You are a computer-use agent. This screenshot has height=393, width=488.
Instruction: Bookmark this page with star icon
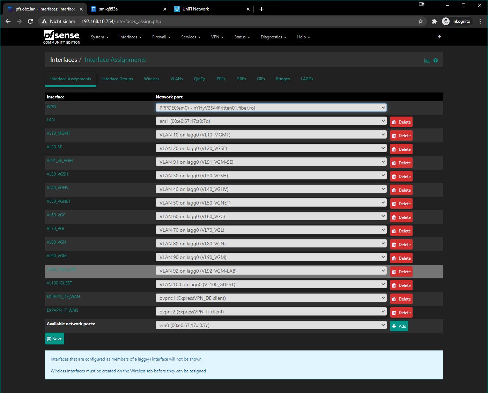tap(421, 21)
